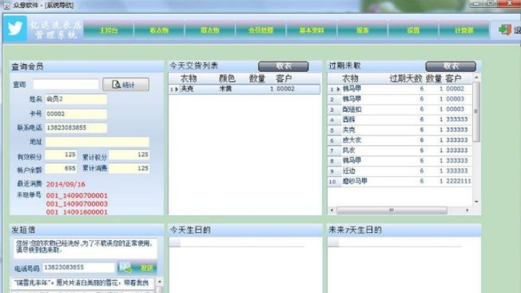This screenshot has width=521, height=293.
Task: Select overdue row 9 迁边
Action: pyautogui.click(x=400, y=171)
